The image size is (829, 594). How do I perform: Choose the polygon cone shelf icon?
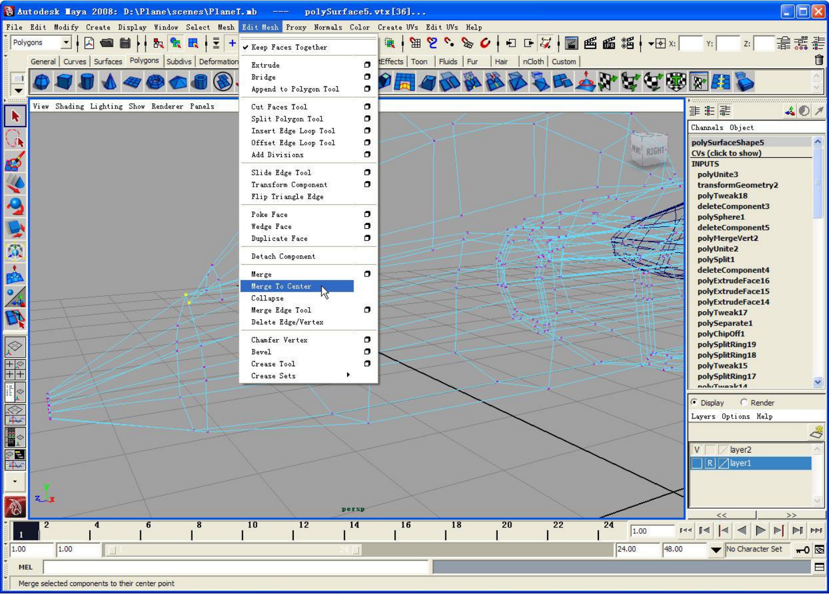coord(109,82)
